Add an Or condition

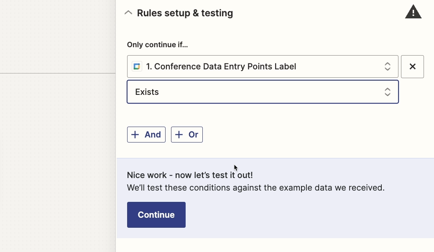tap(187, 135)
